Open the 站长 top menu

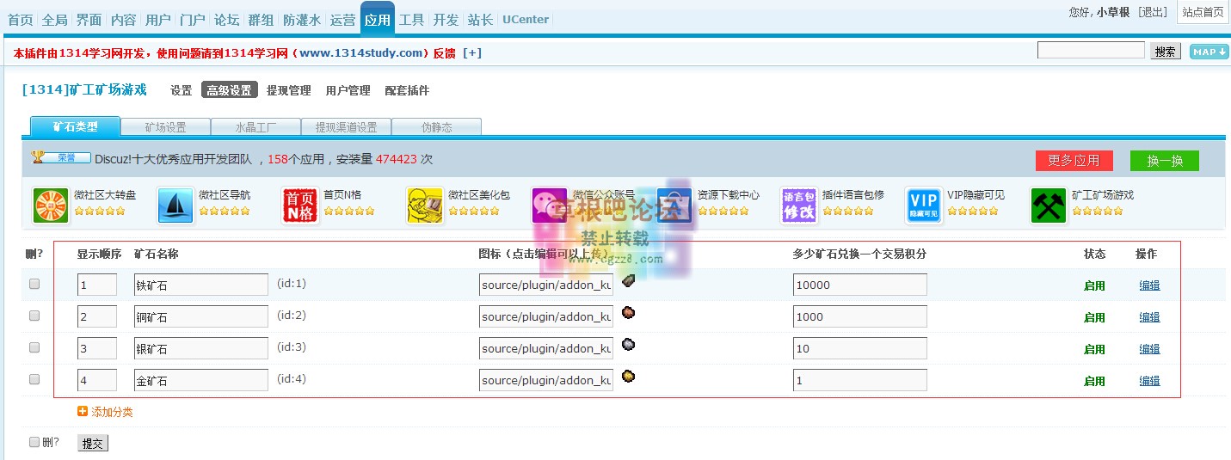coord(480,19)
